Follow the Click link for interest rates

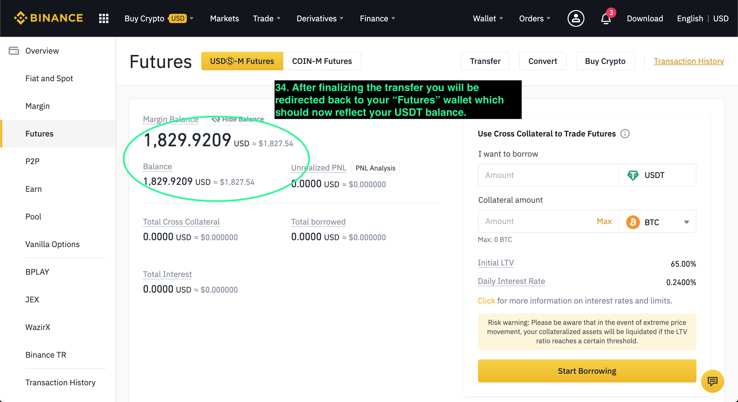tap(486, 301)
